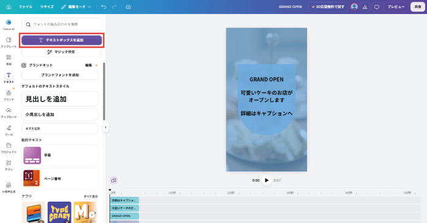Open the AI画像生成 sidebar panel
This screenshot has height=223, width=427.
(x=9, y=188)
